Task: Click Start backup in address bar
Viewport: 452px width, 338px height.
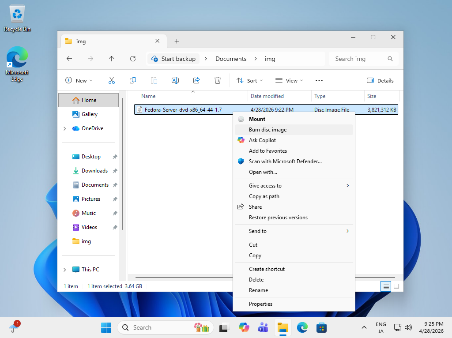Action: coord(173,59)
